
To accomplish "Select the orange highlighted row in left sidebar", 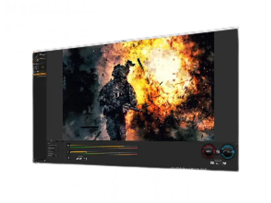I will point(40,74).
